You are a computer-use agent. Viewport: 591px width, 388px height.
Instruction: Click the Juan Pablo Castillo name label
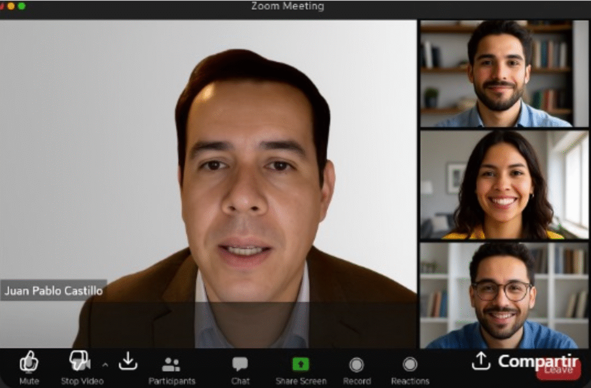[x=54, y=290]
